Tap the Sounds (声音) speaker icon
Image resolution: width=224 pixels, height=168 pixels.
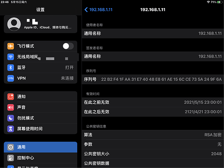point(11,108)
